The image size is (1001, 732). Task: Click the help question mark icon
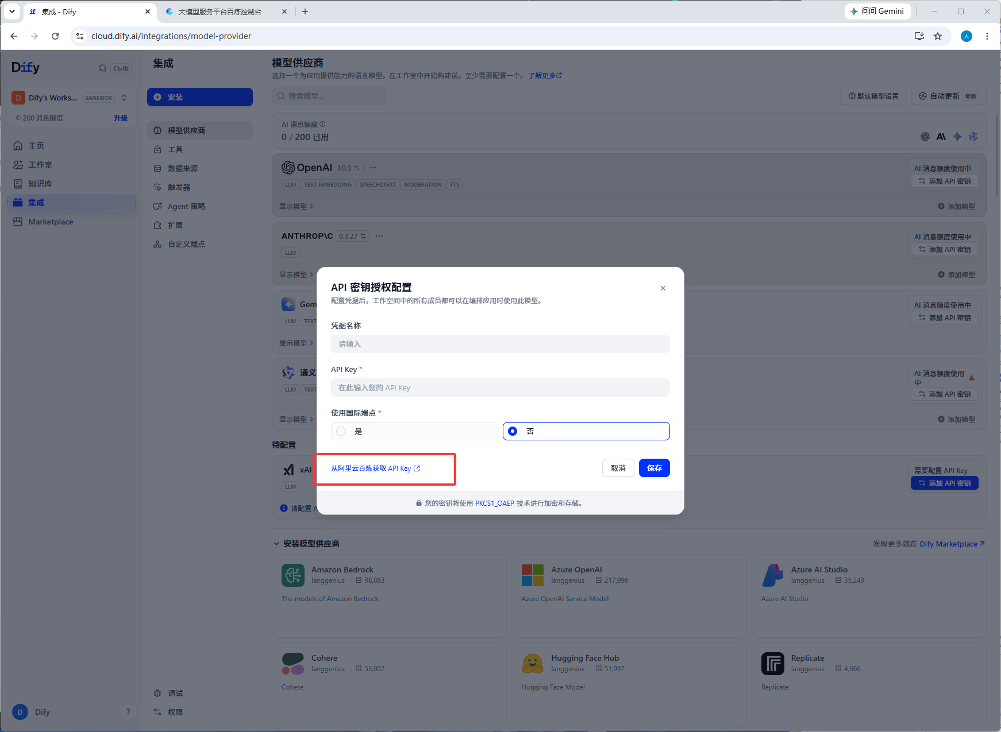pyautogui.click(x=128, y=712)
